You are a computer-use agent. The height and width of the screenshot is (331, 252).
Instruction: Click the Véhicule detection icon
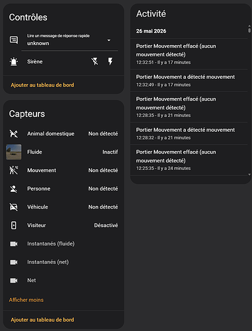(14, 207)
